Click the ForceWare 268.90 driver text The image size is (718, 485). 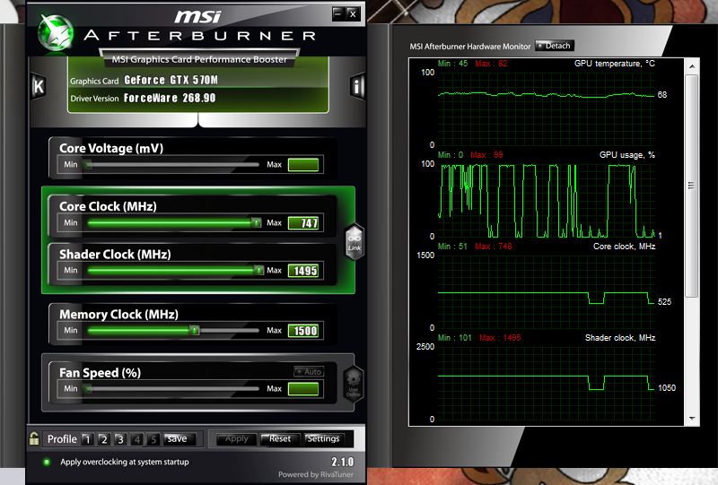coord(170,98)
